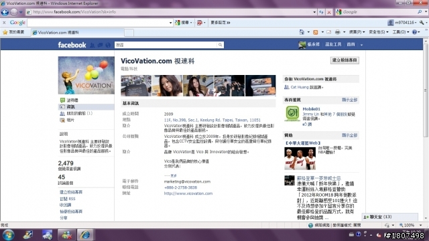Show all liked pages link
429x241 pixels.
(349, 100)
